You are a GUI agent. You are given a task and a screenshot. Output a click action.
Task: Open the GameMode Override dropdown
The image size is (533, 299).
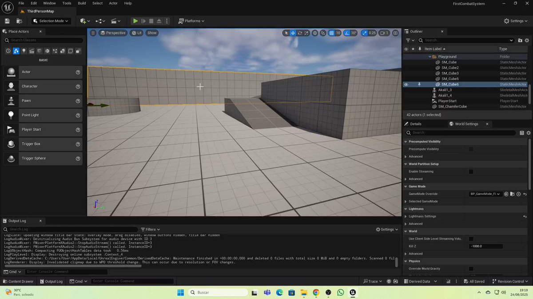(x=485, y=194)
